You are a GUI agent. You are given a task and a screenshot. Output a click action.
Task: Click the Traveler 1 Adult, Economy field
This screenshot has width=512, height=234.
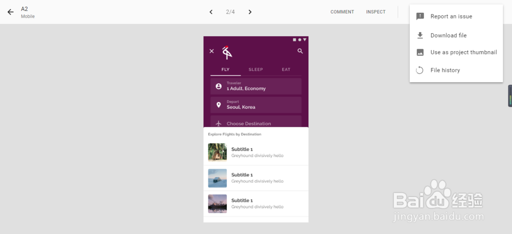click(x=255, y=86)
